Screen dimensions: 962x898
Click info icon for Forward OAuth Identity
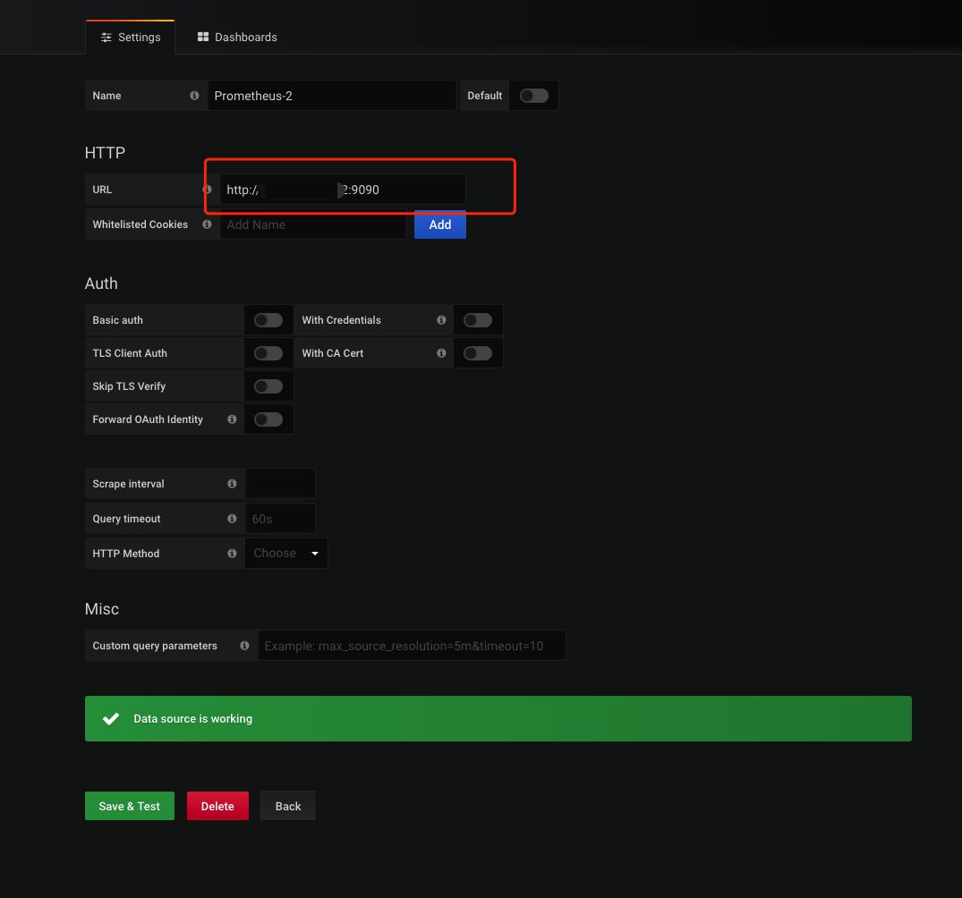[232, 419]
